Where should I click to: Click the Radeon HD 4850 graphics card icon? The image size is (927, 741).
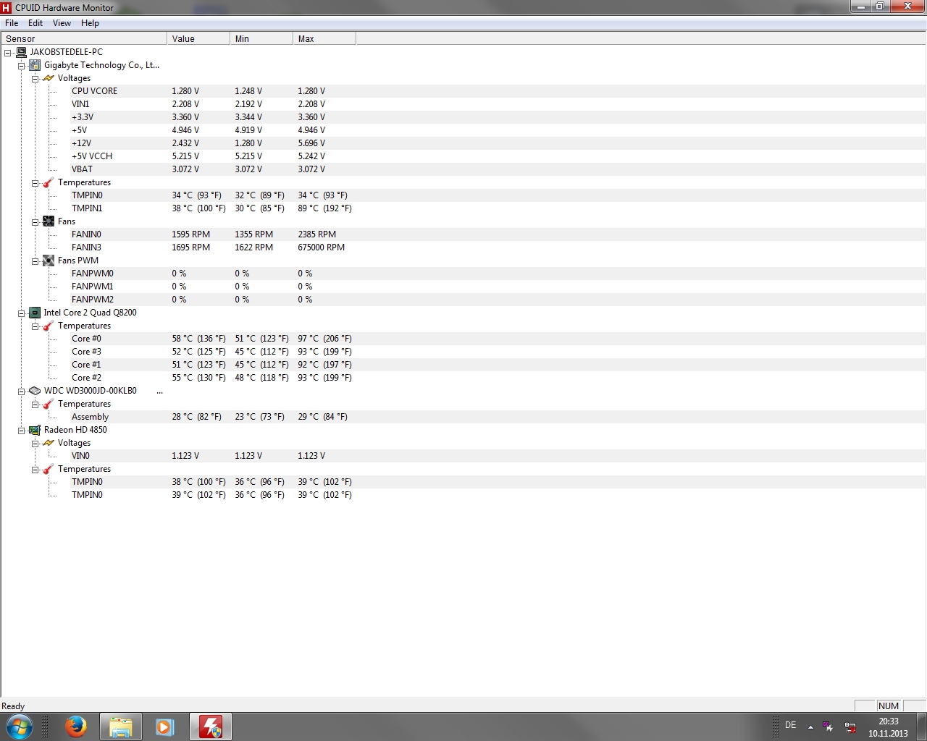click(35, 430)
